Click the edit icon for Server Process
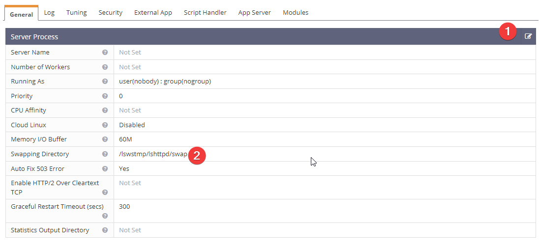Screen dimensions: 540x249 [528, 36]
